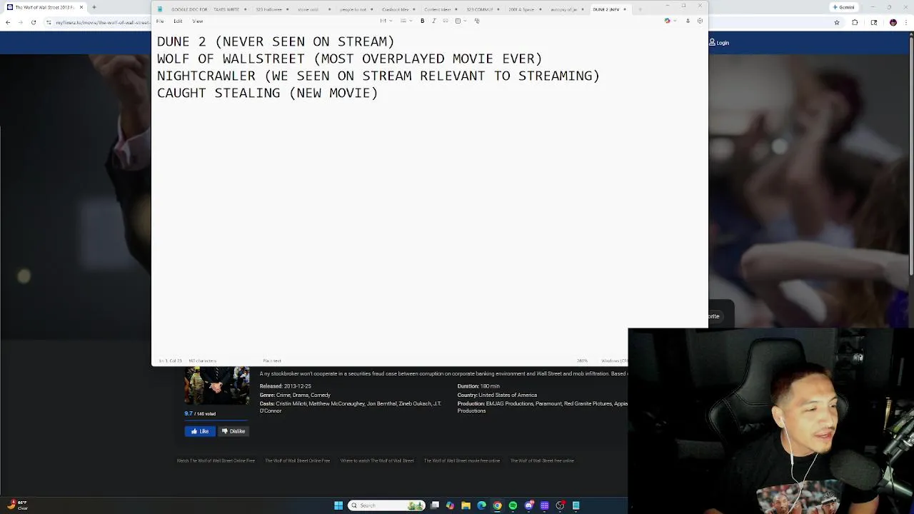Click the zoom level in Notepad status bar
The width and height of the screenshot is (914, 514).
(x=582, y=361)
